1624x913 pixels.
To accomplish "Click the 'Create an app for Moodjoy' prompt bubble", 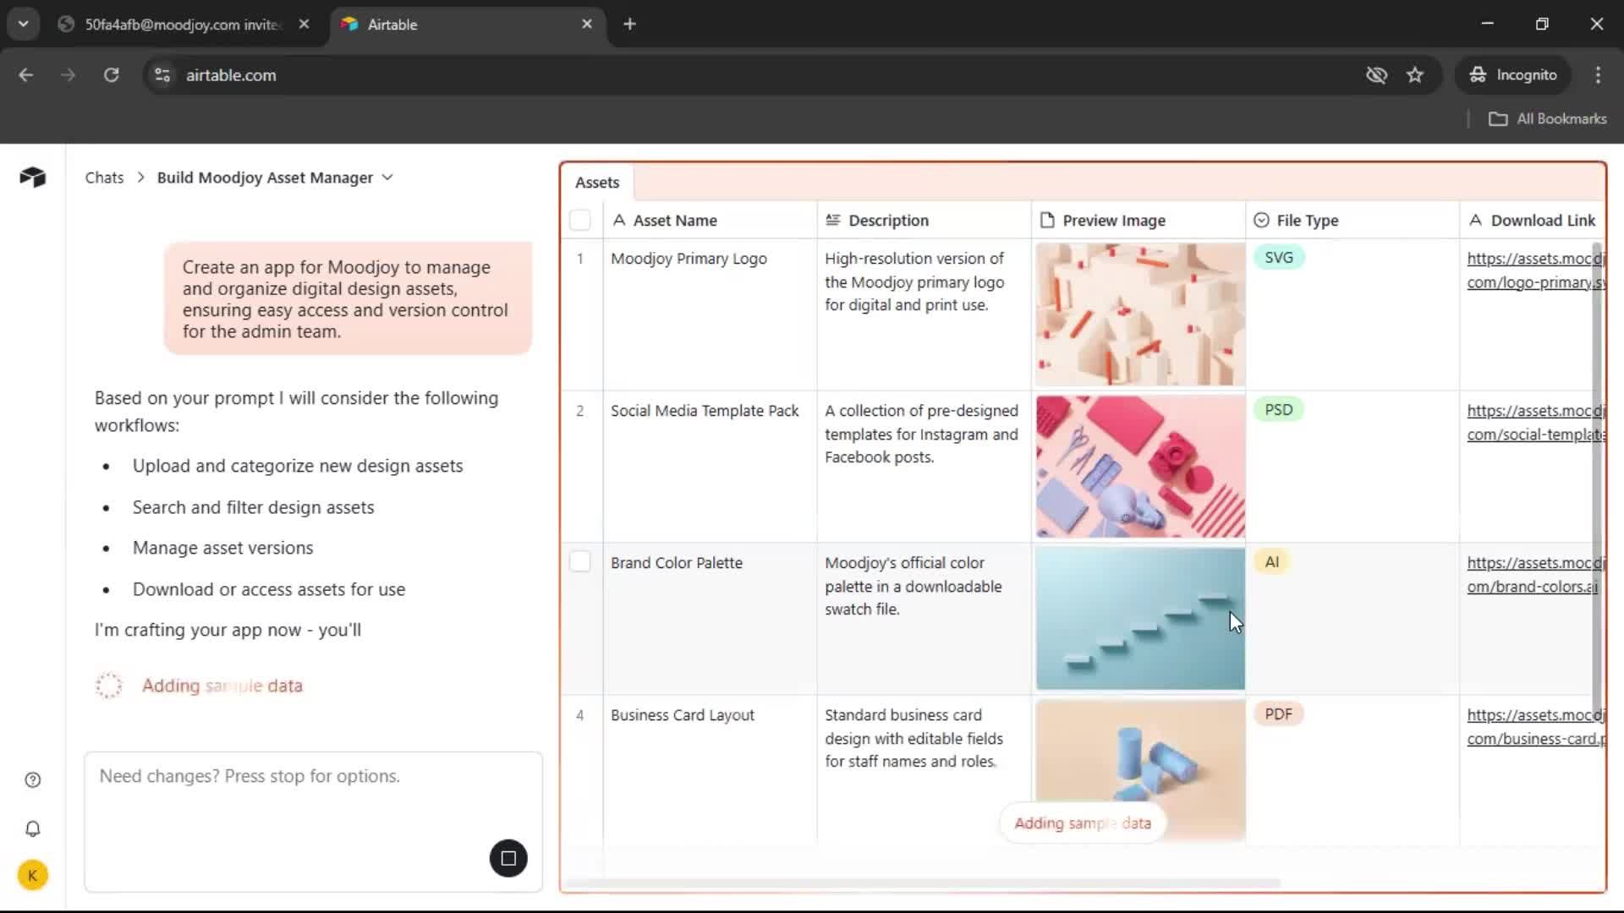I will click(x=348, y=299).
